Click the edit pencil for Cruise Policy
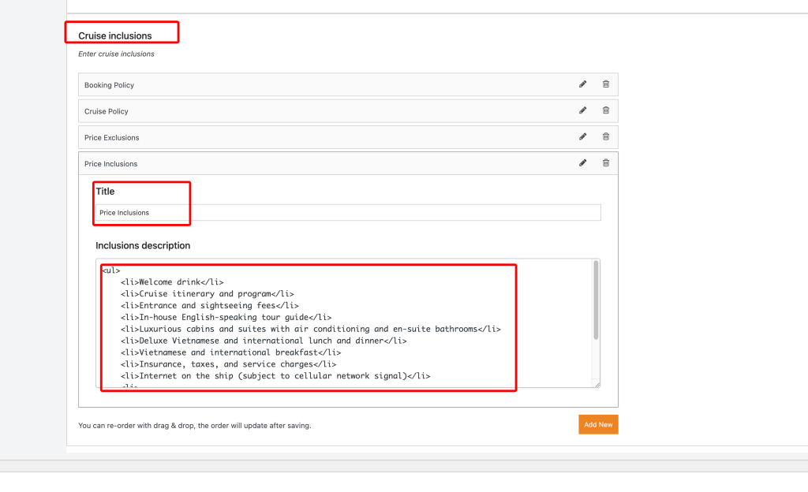 pyautogui.click(x=582, y=110)
